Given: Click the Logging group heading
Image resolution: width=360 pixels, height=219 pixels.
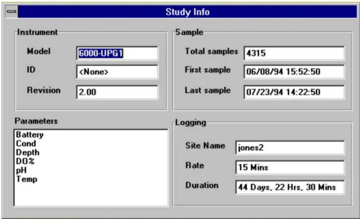Looking at the screenshot, I should point(190,122).
